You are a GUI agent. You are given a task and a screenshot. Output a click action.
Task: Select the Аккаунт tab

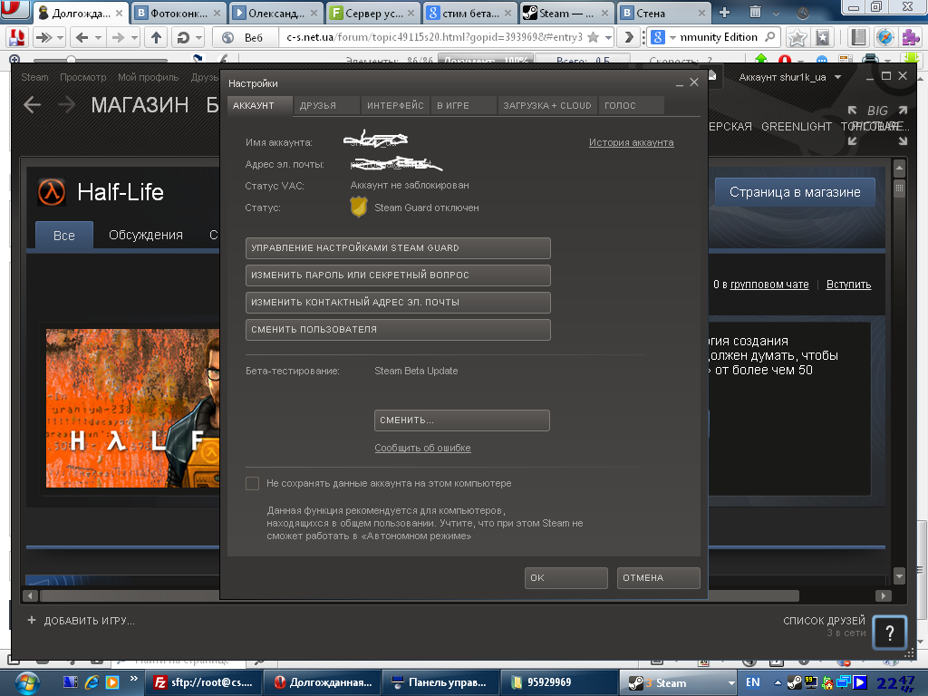tap(259, 105)
